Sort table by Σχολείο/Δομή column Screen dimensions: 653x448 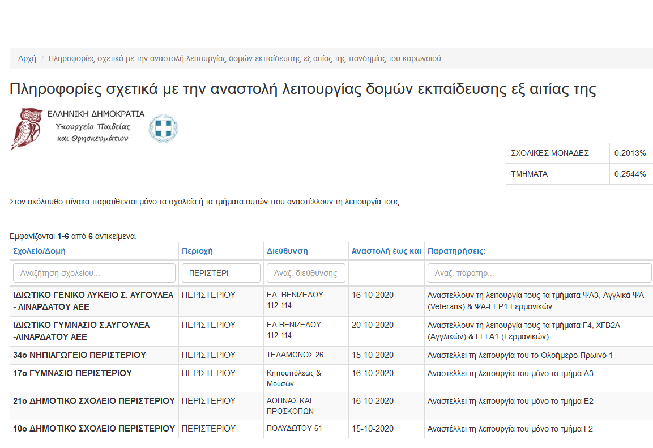pyautogui.click(x=43, y=251)
